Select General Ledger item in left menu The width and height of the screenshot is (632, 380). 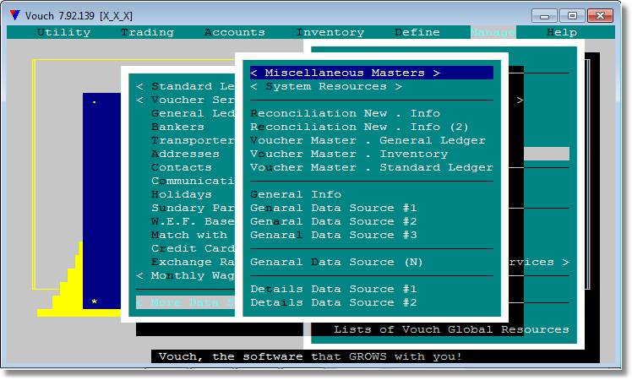(193, 114)
